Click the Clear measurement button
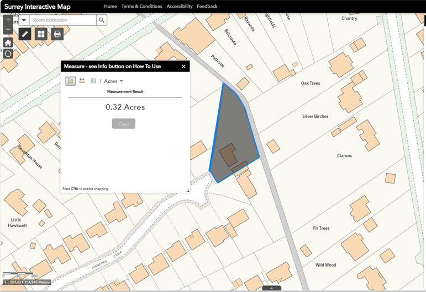 (124, 124)
